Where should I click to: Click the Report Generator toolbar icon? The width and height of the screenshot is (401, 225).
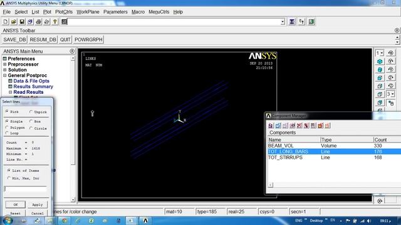(x=46, y=22)
